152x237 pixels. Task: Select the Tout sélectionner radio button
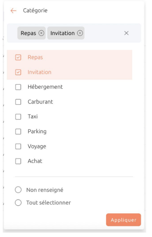point(18,203)
